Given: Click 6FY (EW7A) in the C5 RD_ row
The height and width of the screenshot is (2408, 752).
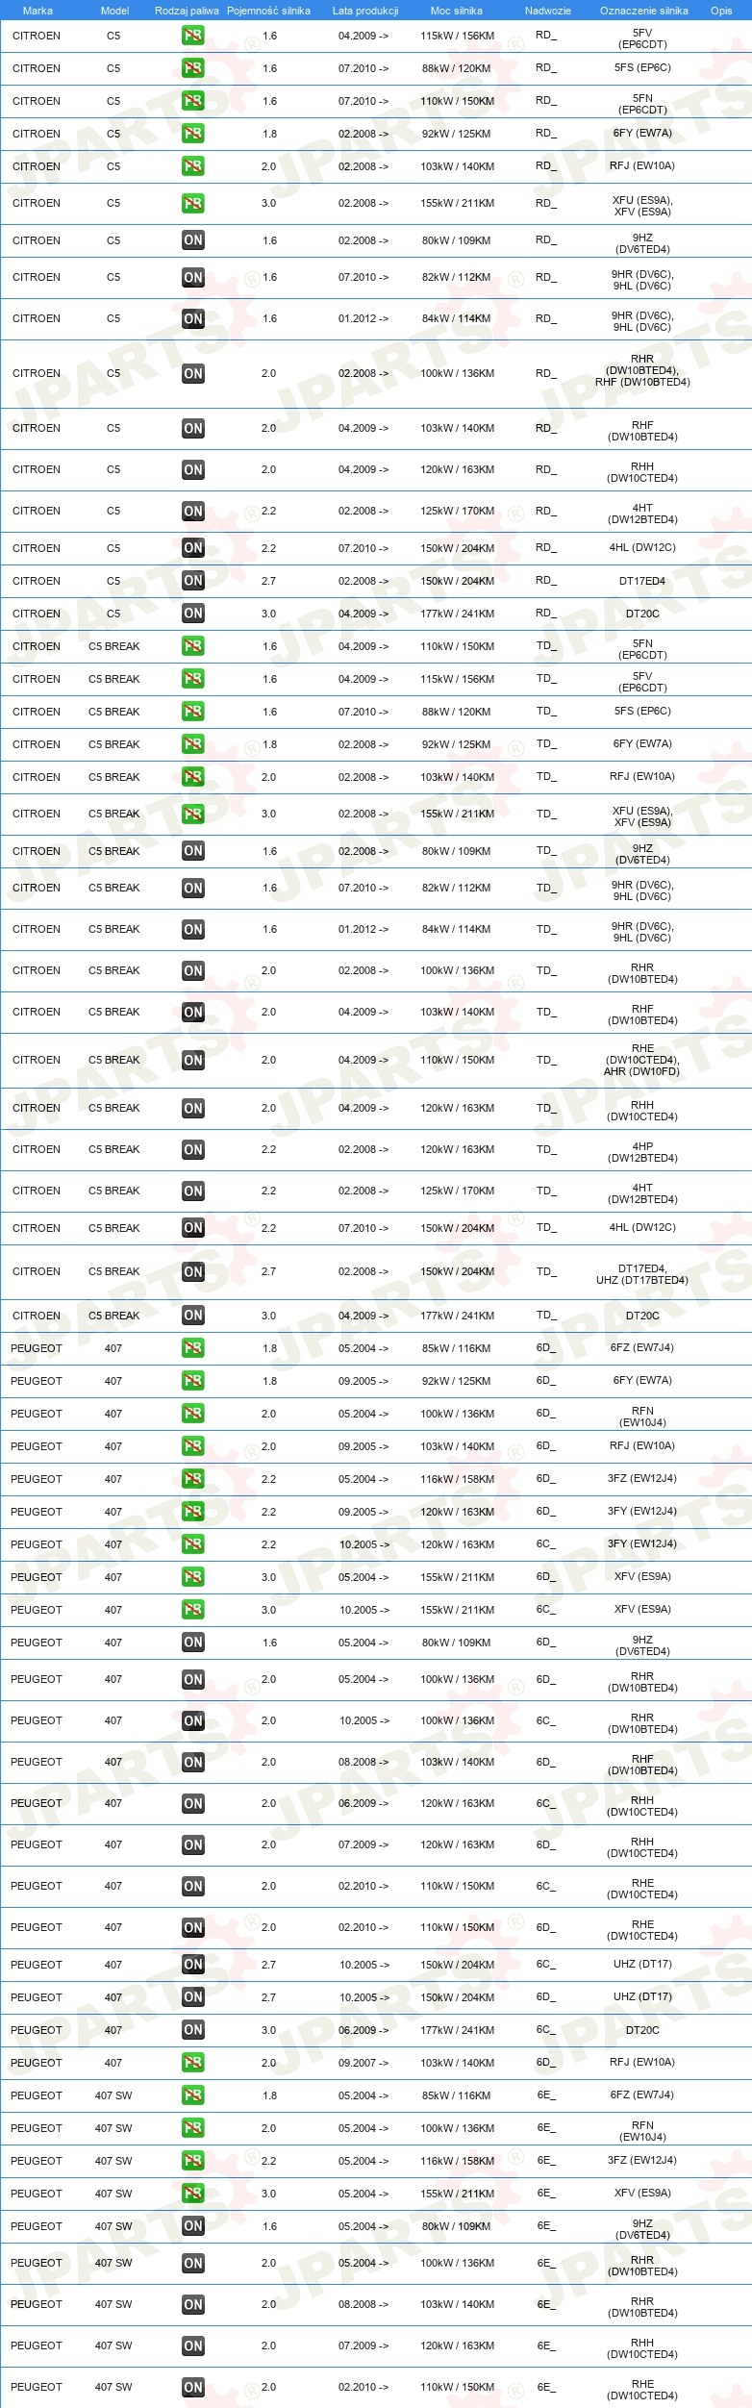Looking at the screenshot, I should 642,134.
